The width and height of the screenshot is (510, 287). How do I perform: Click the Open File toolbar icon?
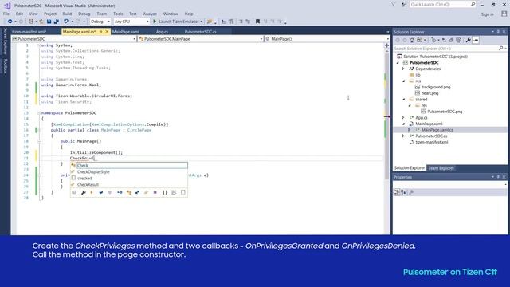[41, 22]
